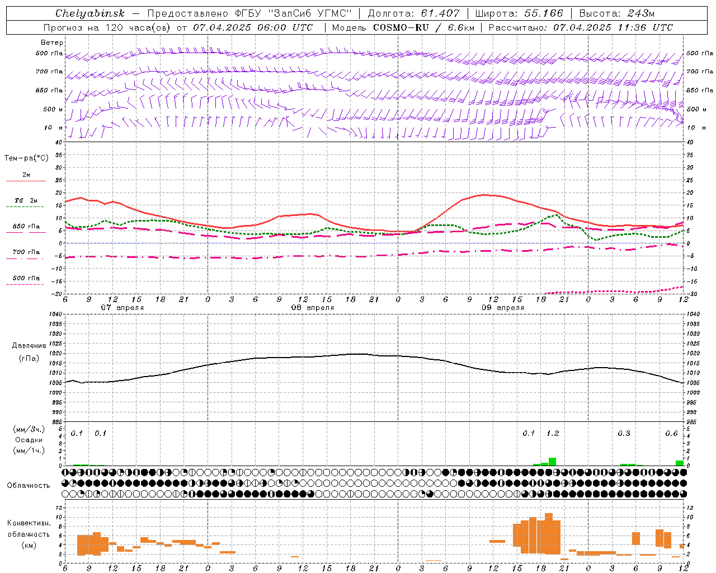Click the '09 апреля' date label

pos(503,308)
